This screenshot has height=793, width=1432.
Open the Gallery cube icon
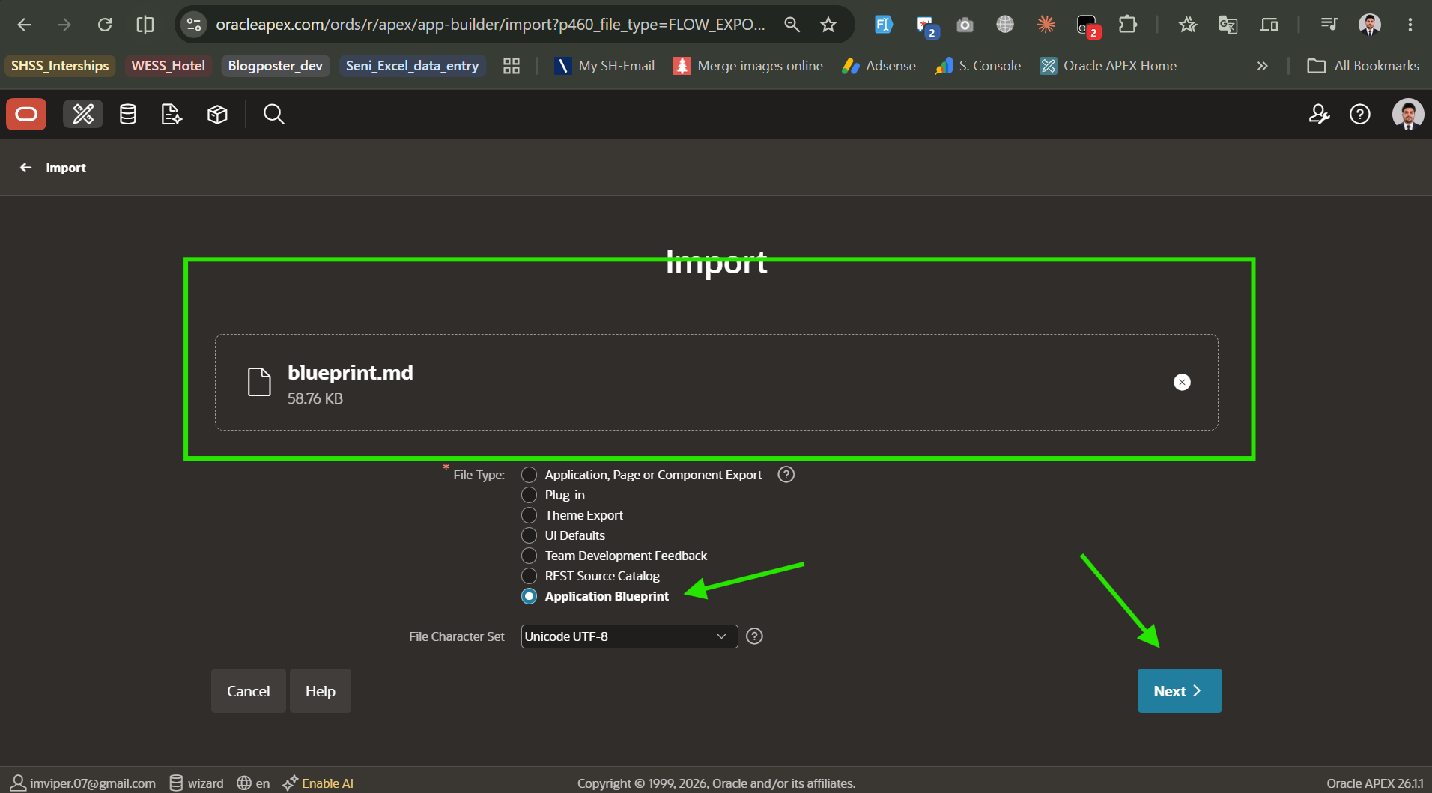pos(217,114)
